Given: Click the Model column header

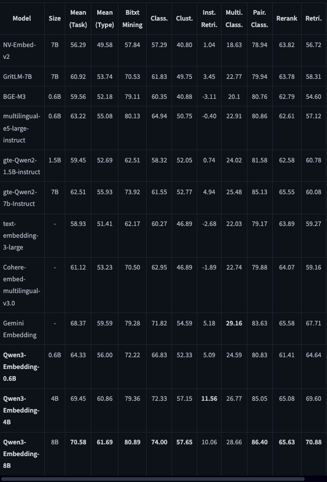Looking at the screenshot, I should click(22, 18).
